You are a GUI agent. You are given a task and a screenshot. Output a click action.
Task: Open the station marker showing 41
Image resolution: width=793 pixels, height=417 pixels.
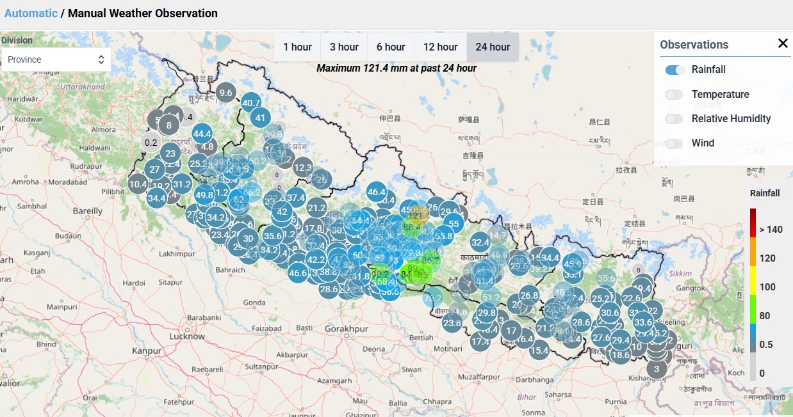pyautogui.click(x=260, y=118)
